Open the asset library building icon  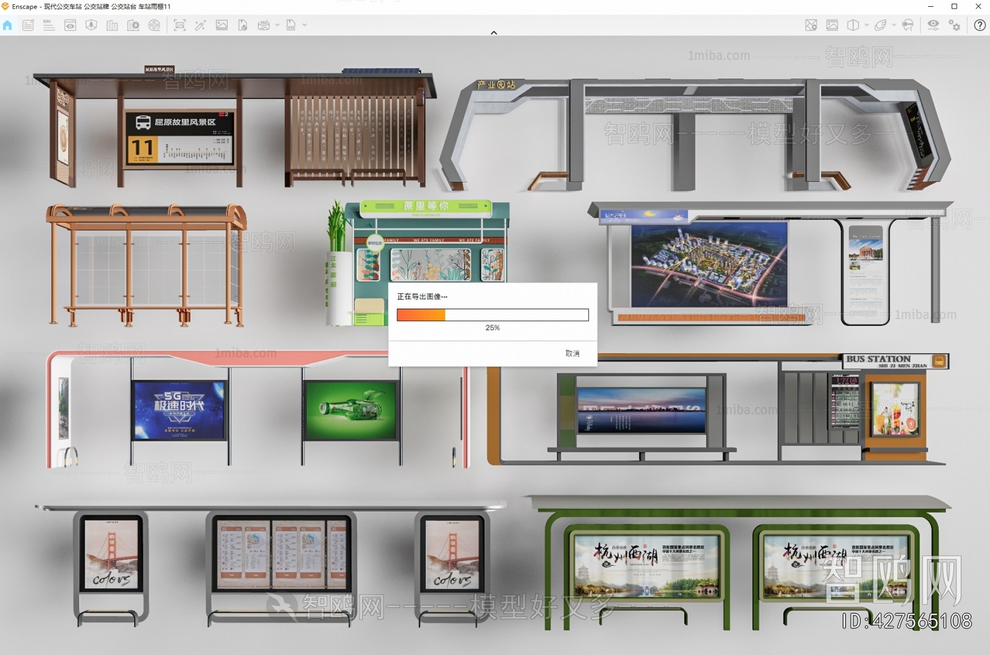click(x=112, y=25)
